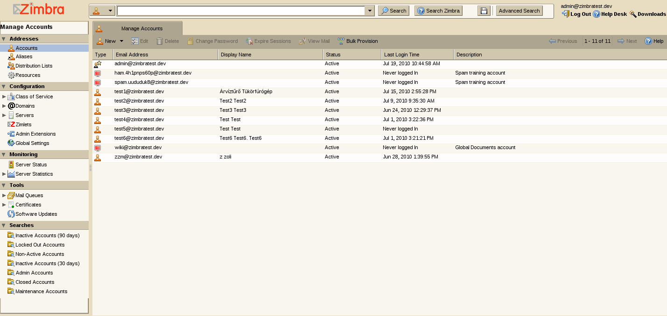Click the wiki account type icon
The width and height of the screenshot is (667, 316).
(x=98, y=148)
